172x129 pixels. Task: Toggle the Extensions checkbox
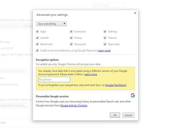71,32
